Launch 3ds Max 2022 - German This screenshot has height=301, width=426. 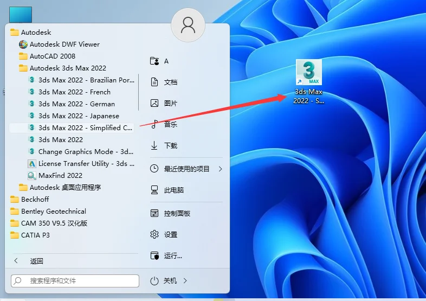point(72,104)
